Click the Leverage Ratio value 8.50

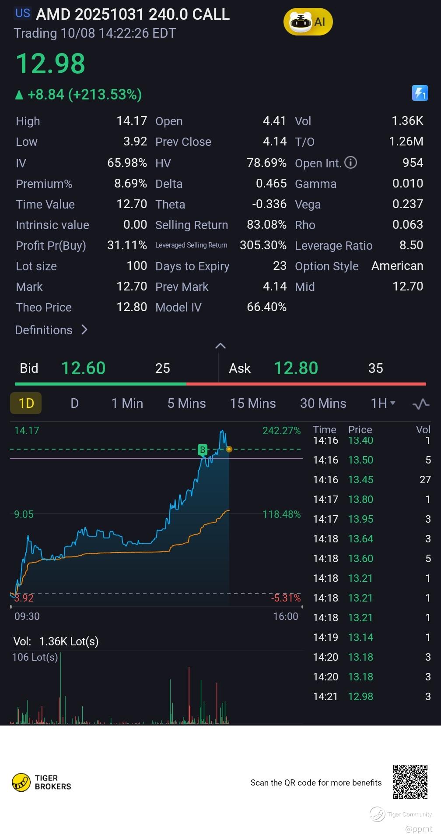(x=411, y=245)
